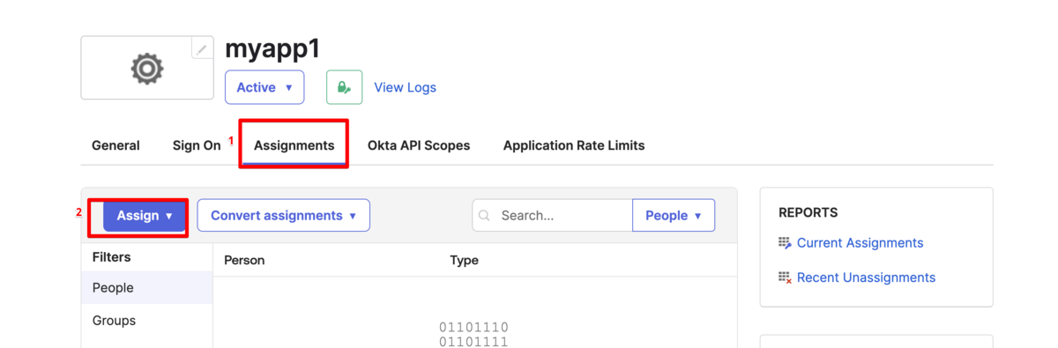
Task: Open the People search scope dropdown
Action: pyautogui.click(x=674, y=215)
